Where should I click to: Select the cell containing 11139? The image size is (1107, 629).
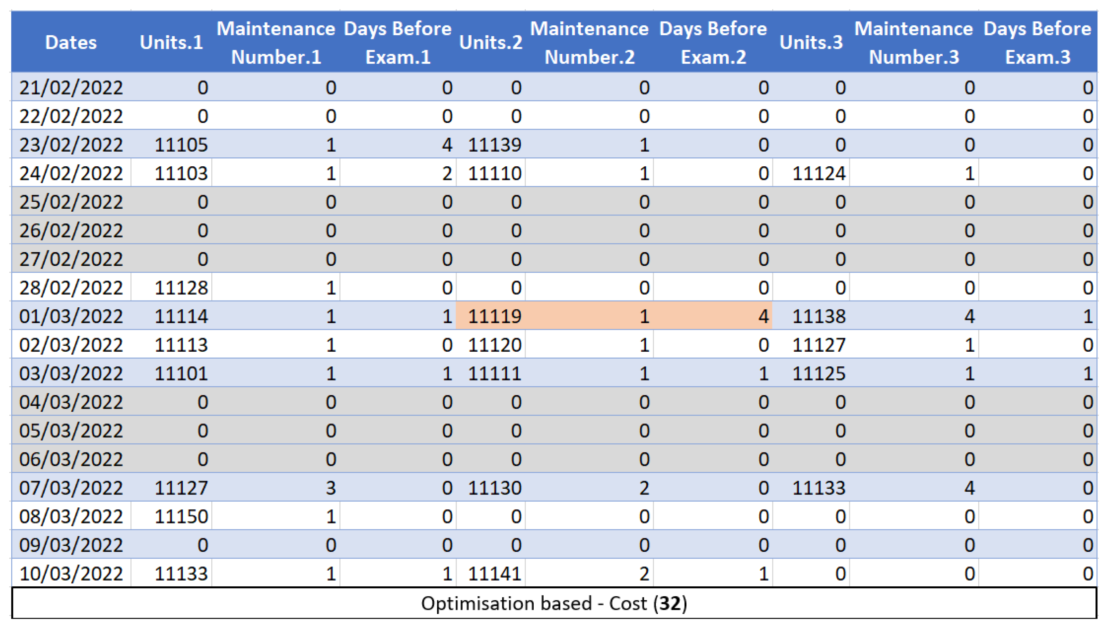coord(494,145)
